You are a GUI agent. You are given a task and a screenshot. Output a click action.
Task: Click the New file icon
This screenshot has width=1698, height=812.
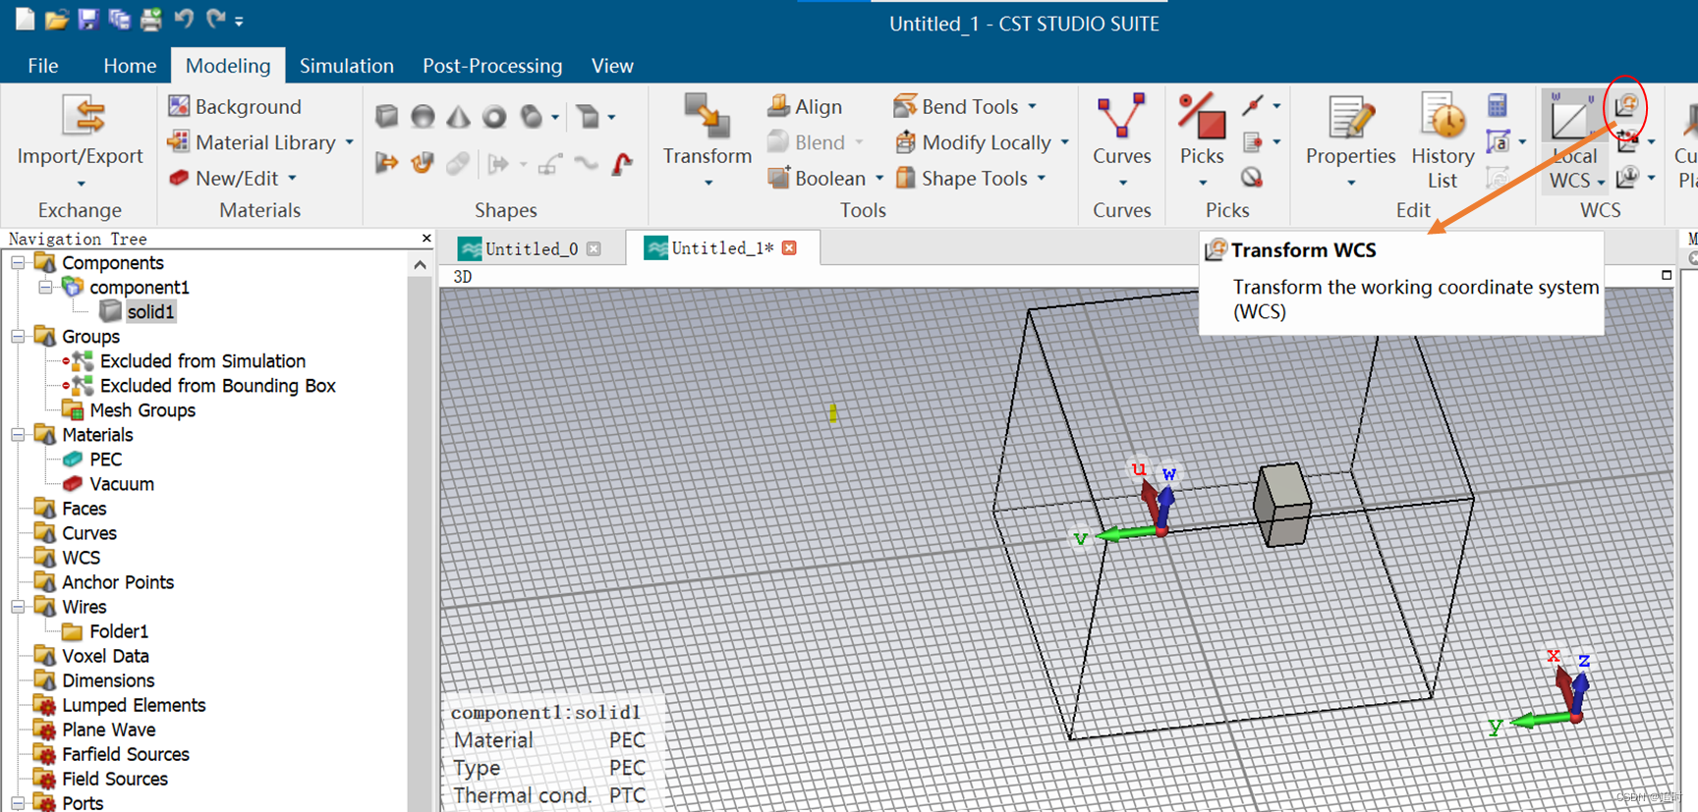click(26, 19)
